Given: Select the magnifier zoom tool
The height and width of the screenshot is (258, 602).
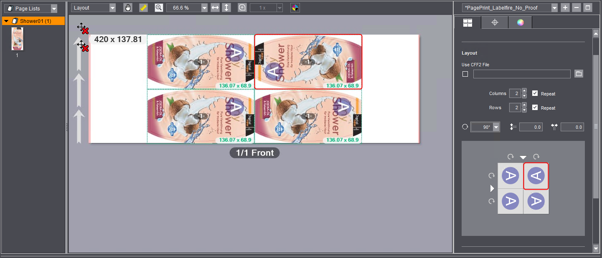Looking at the screenshot, I should coord(159,8).
